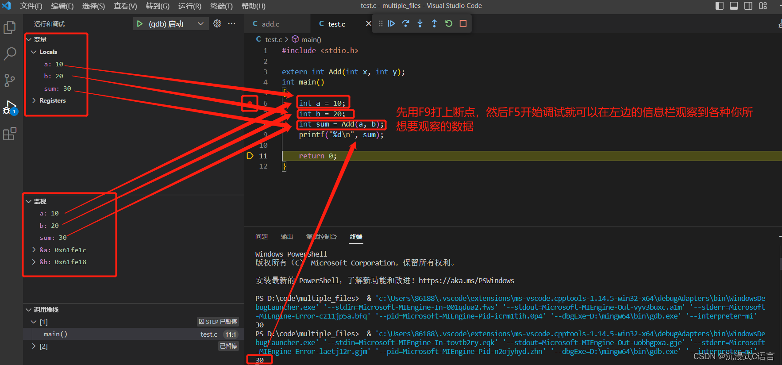Stop the debugging session

[x=463, y=23]
